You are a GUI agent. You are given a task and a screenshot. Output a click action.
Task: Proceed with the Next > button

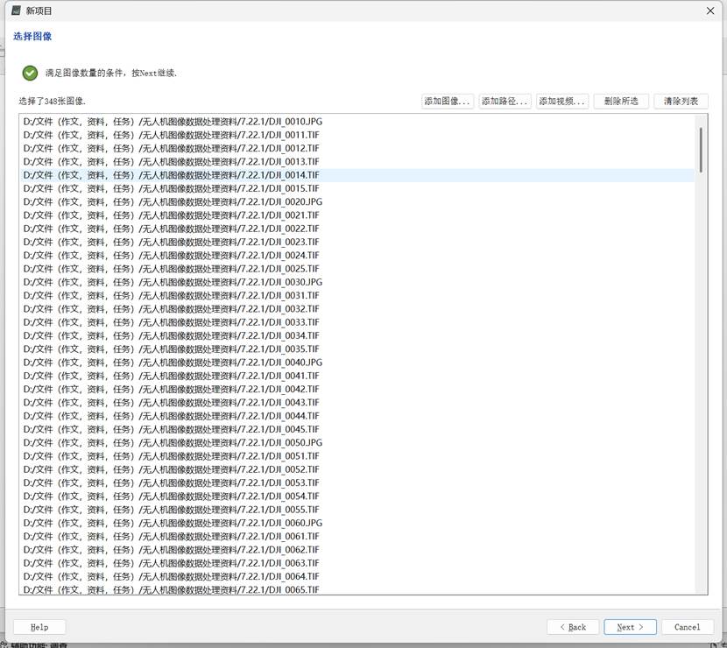tap(630, 627)
